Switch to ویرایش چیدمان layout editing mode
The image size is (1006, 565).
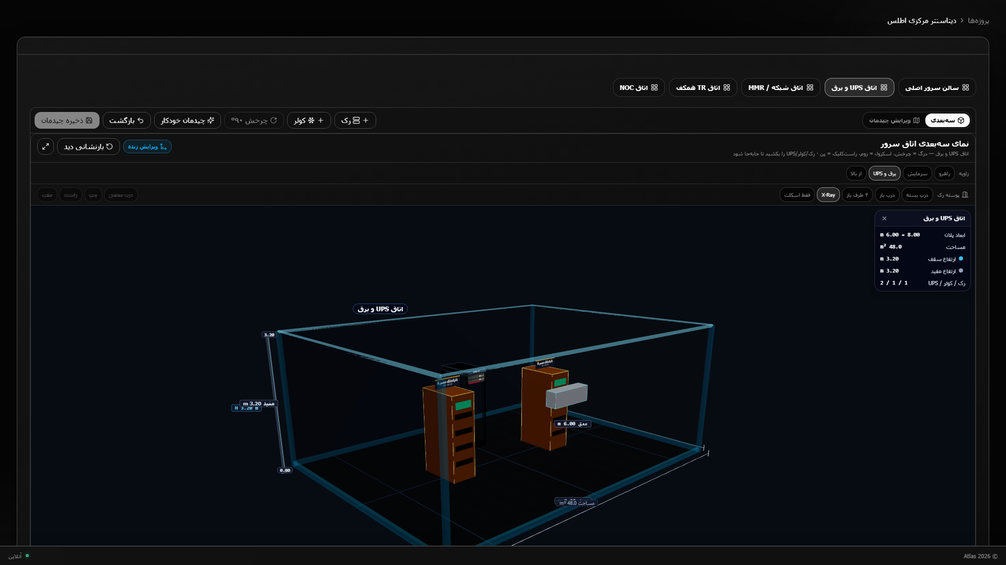(x=894, y=120)
